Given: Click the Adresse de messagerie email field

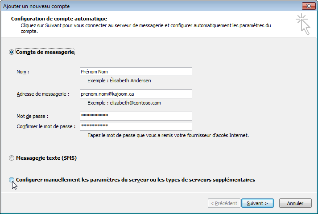Looking at the screenshot, I should click(x=136, y=94).
